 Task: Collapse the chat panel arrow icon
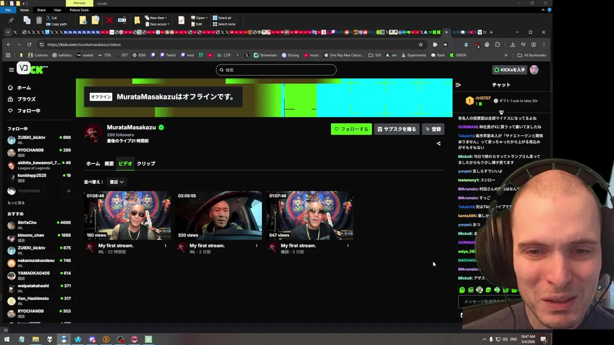click(x=458, y=85)
